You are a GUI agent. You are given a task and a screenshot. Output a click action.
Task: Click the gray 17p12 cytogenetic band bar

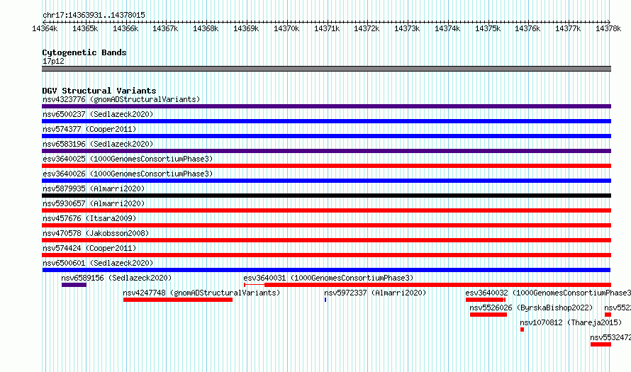[x=326, y=69]
